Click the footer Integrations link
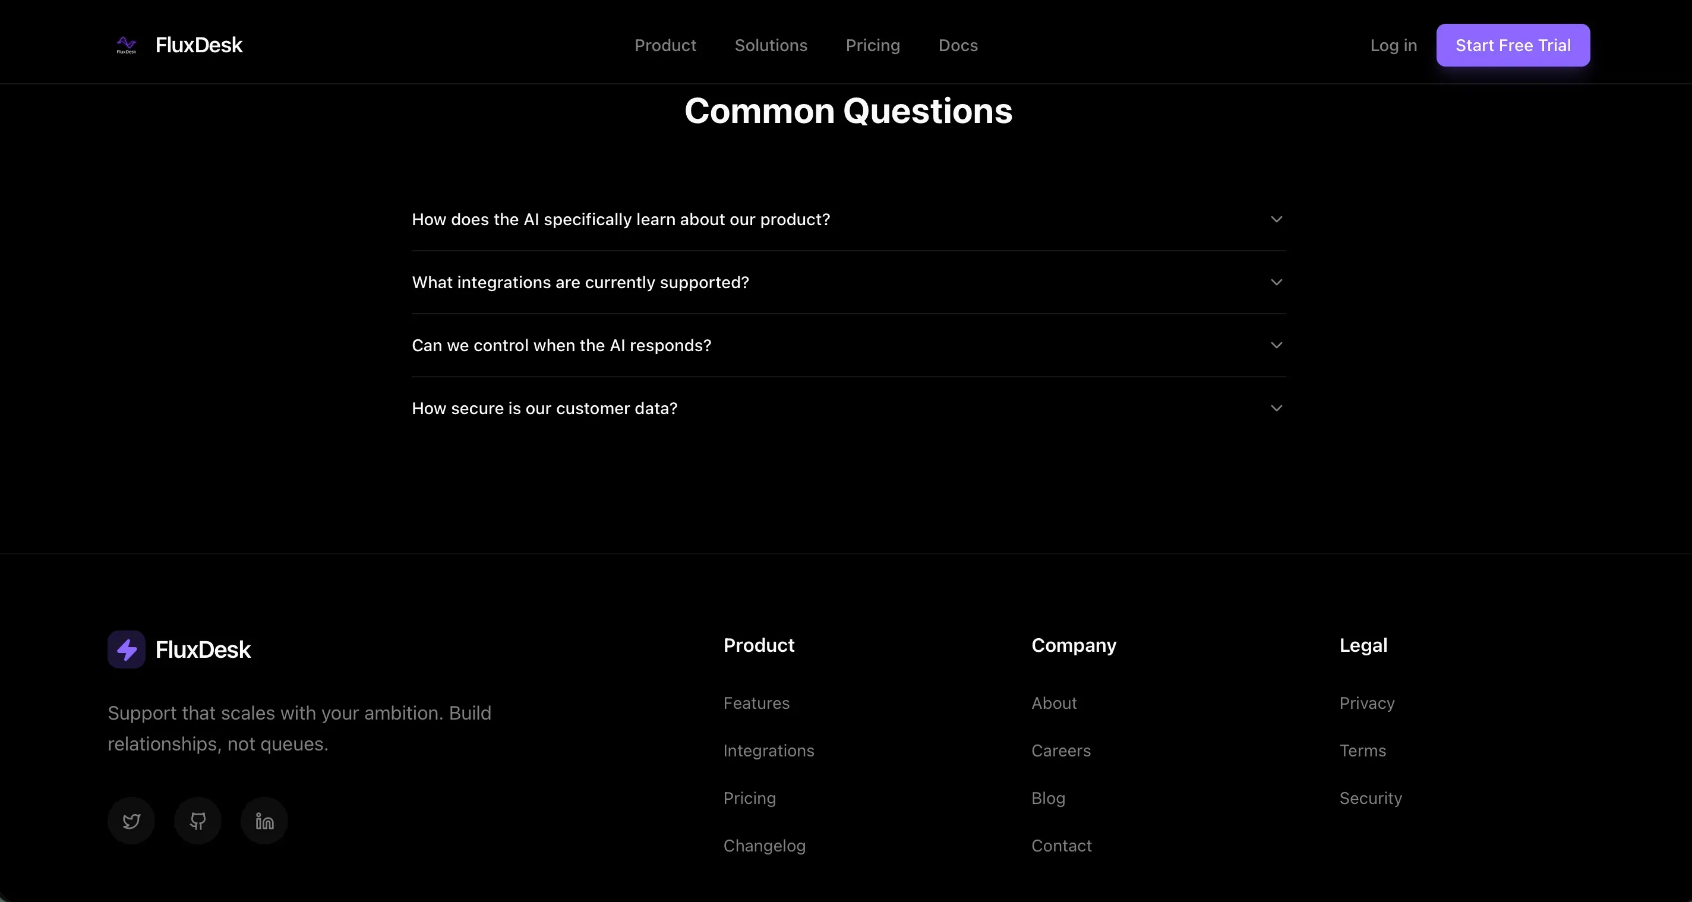 pos(769,750)
